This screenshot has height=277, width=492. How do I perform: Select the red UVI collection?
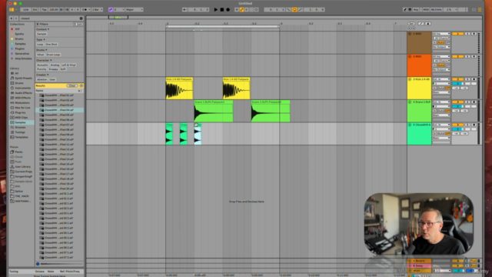(x=17, y=29)
